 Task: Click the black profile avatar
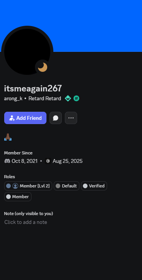pyautogui.click(x=27, y=52)
